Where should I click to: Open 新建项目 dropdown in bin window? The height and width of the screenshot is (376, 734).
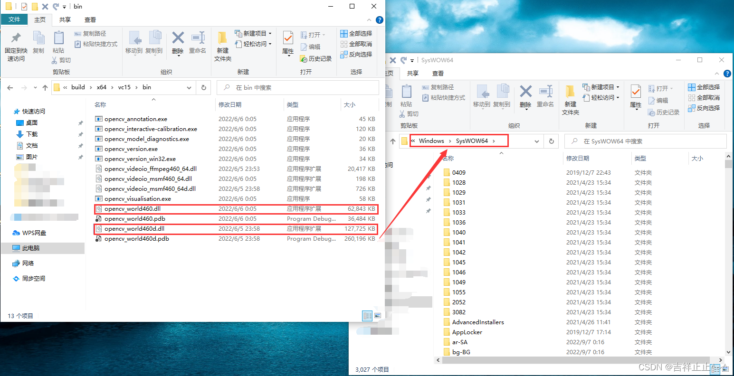(x=253, y=34)
